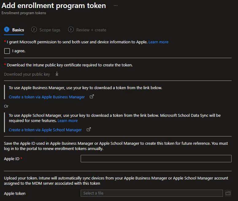Tick the I agree checkbox
Viewport: 238px width, 201px height.
tap(7, 51)
